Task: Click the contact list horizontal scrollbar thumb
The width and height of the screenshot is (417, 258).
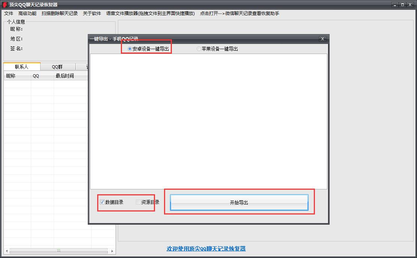Action: [59, 251]
